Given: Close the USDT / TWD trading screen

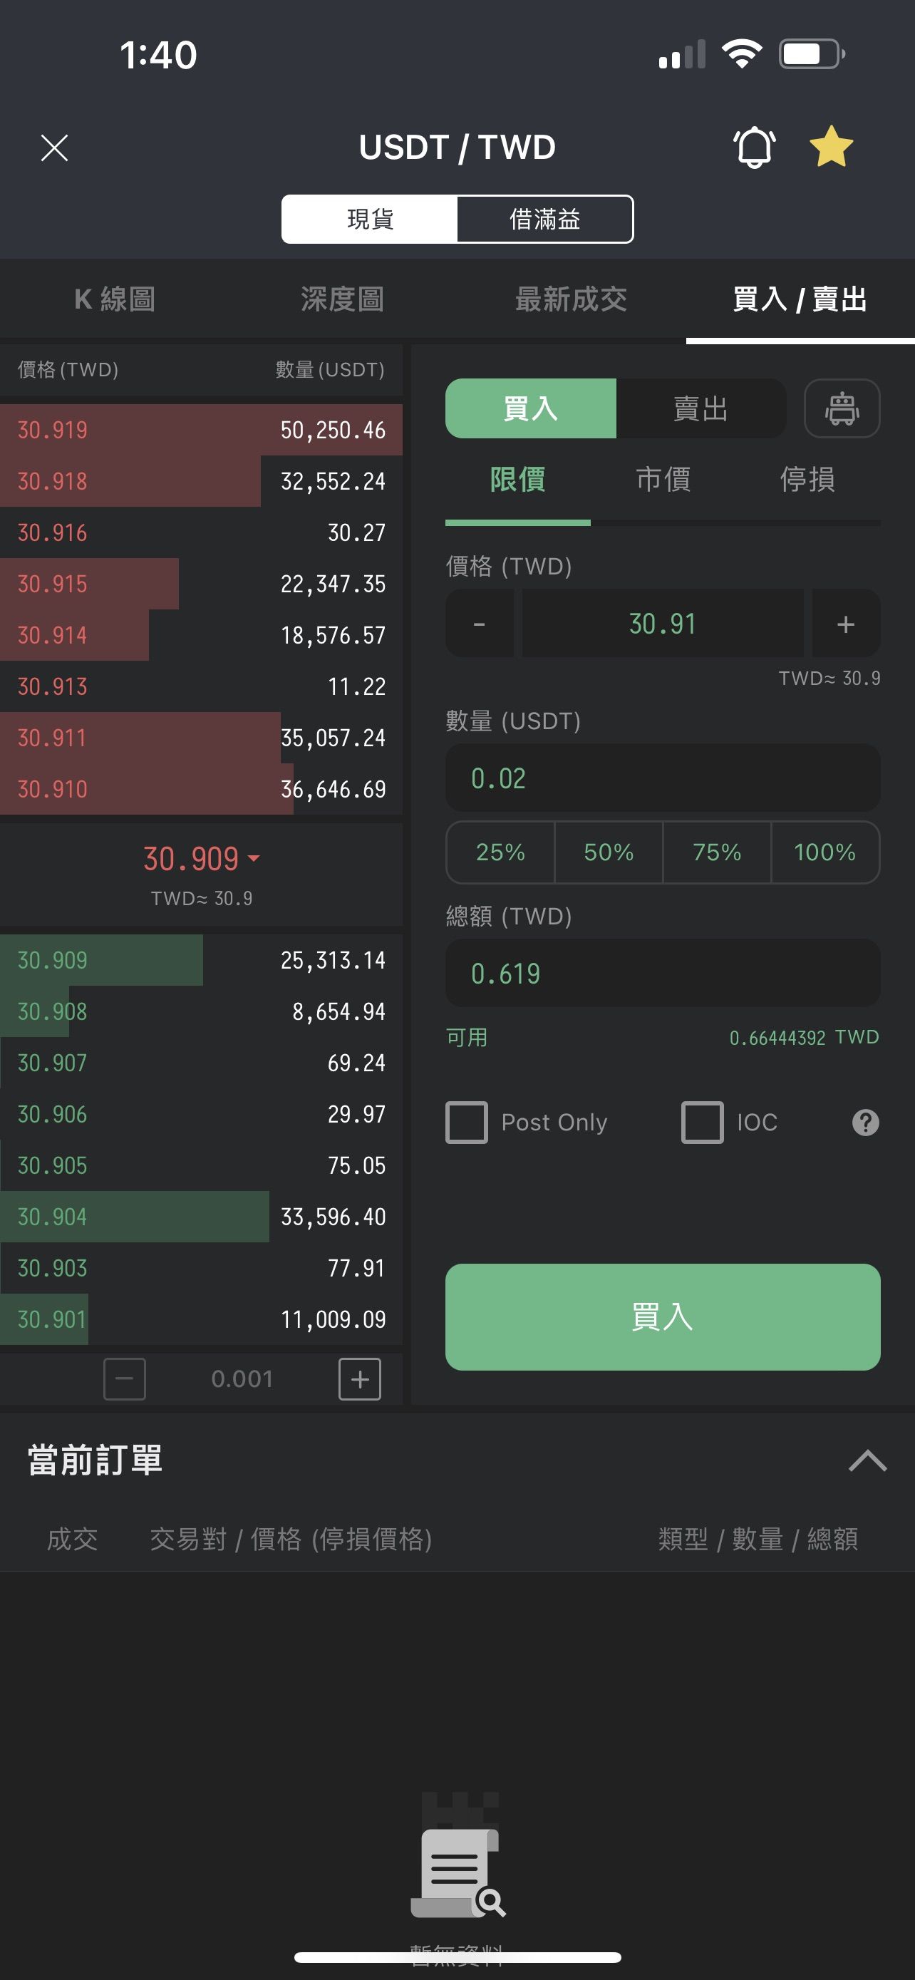Looking at the screenshot, I should 55,148.
